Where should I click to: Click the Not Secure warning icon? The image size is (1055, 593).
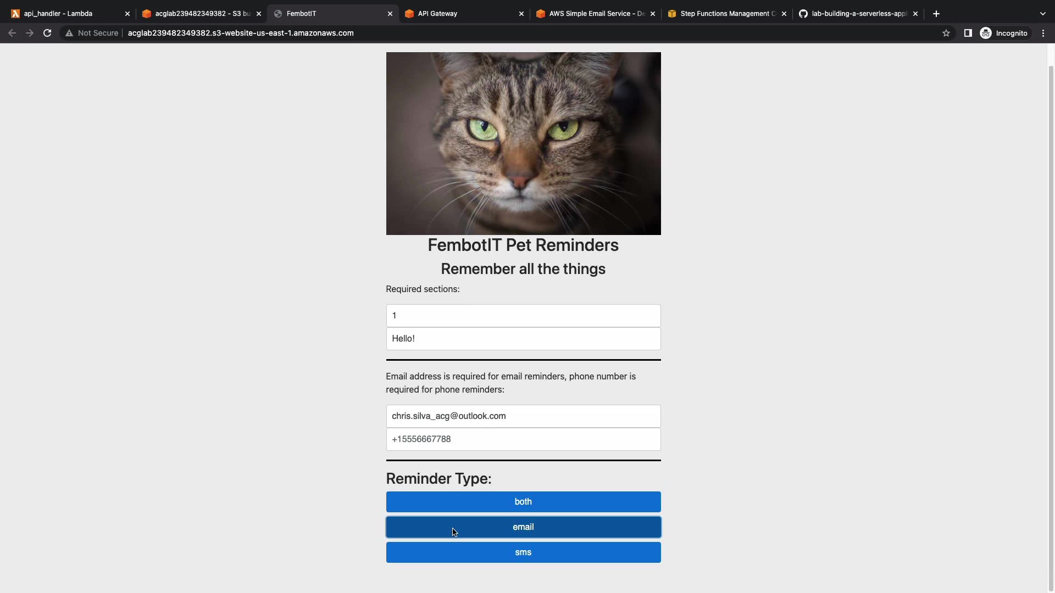69,33
